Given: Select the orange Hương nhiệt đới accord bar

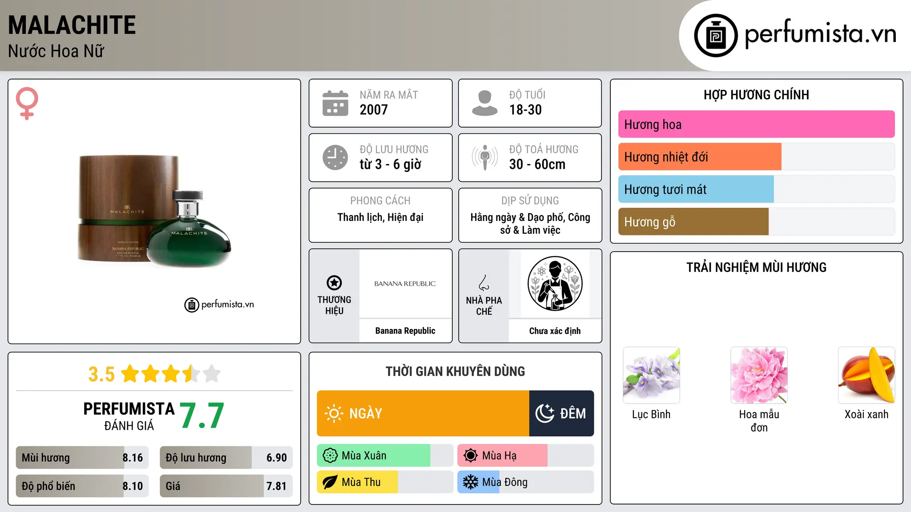Looking at the screenshot, I should point(700,157).
